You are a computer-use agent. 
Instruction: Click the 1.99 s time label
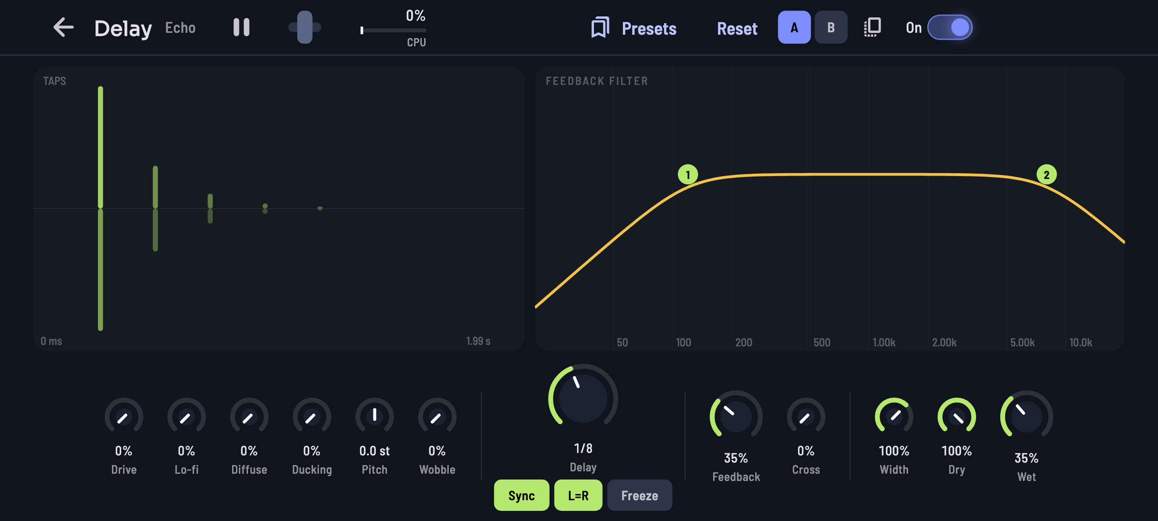click(478, 341)
